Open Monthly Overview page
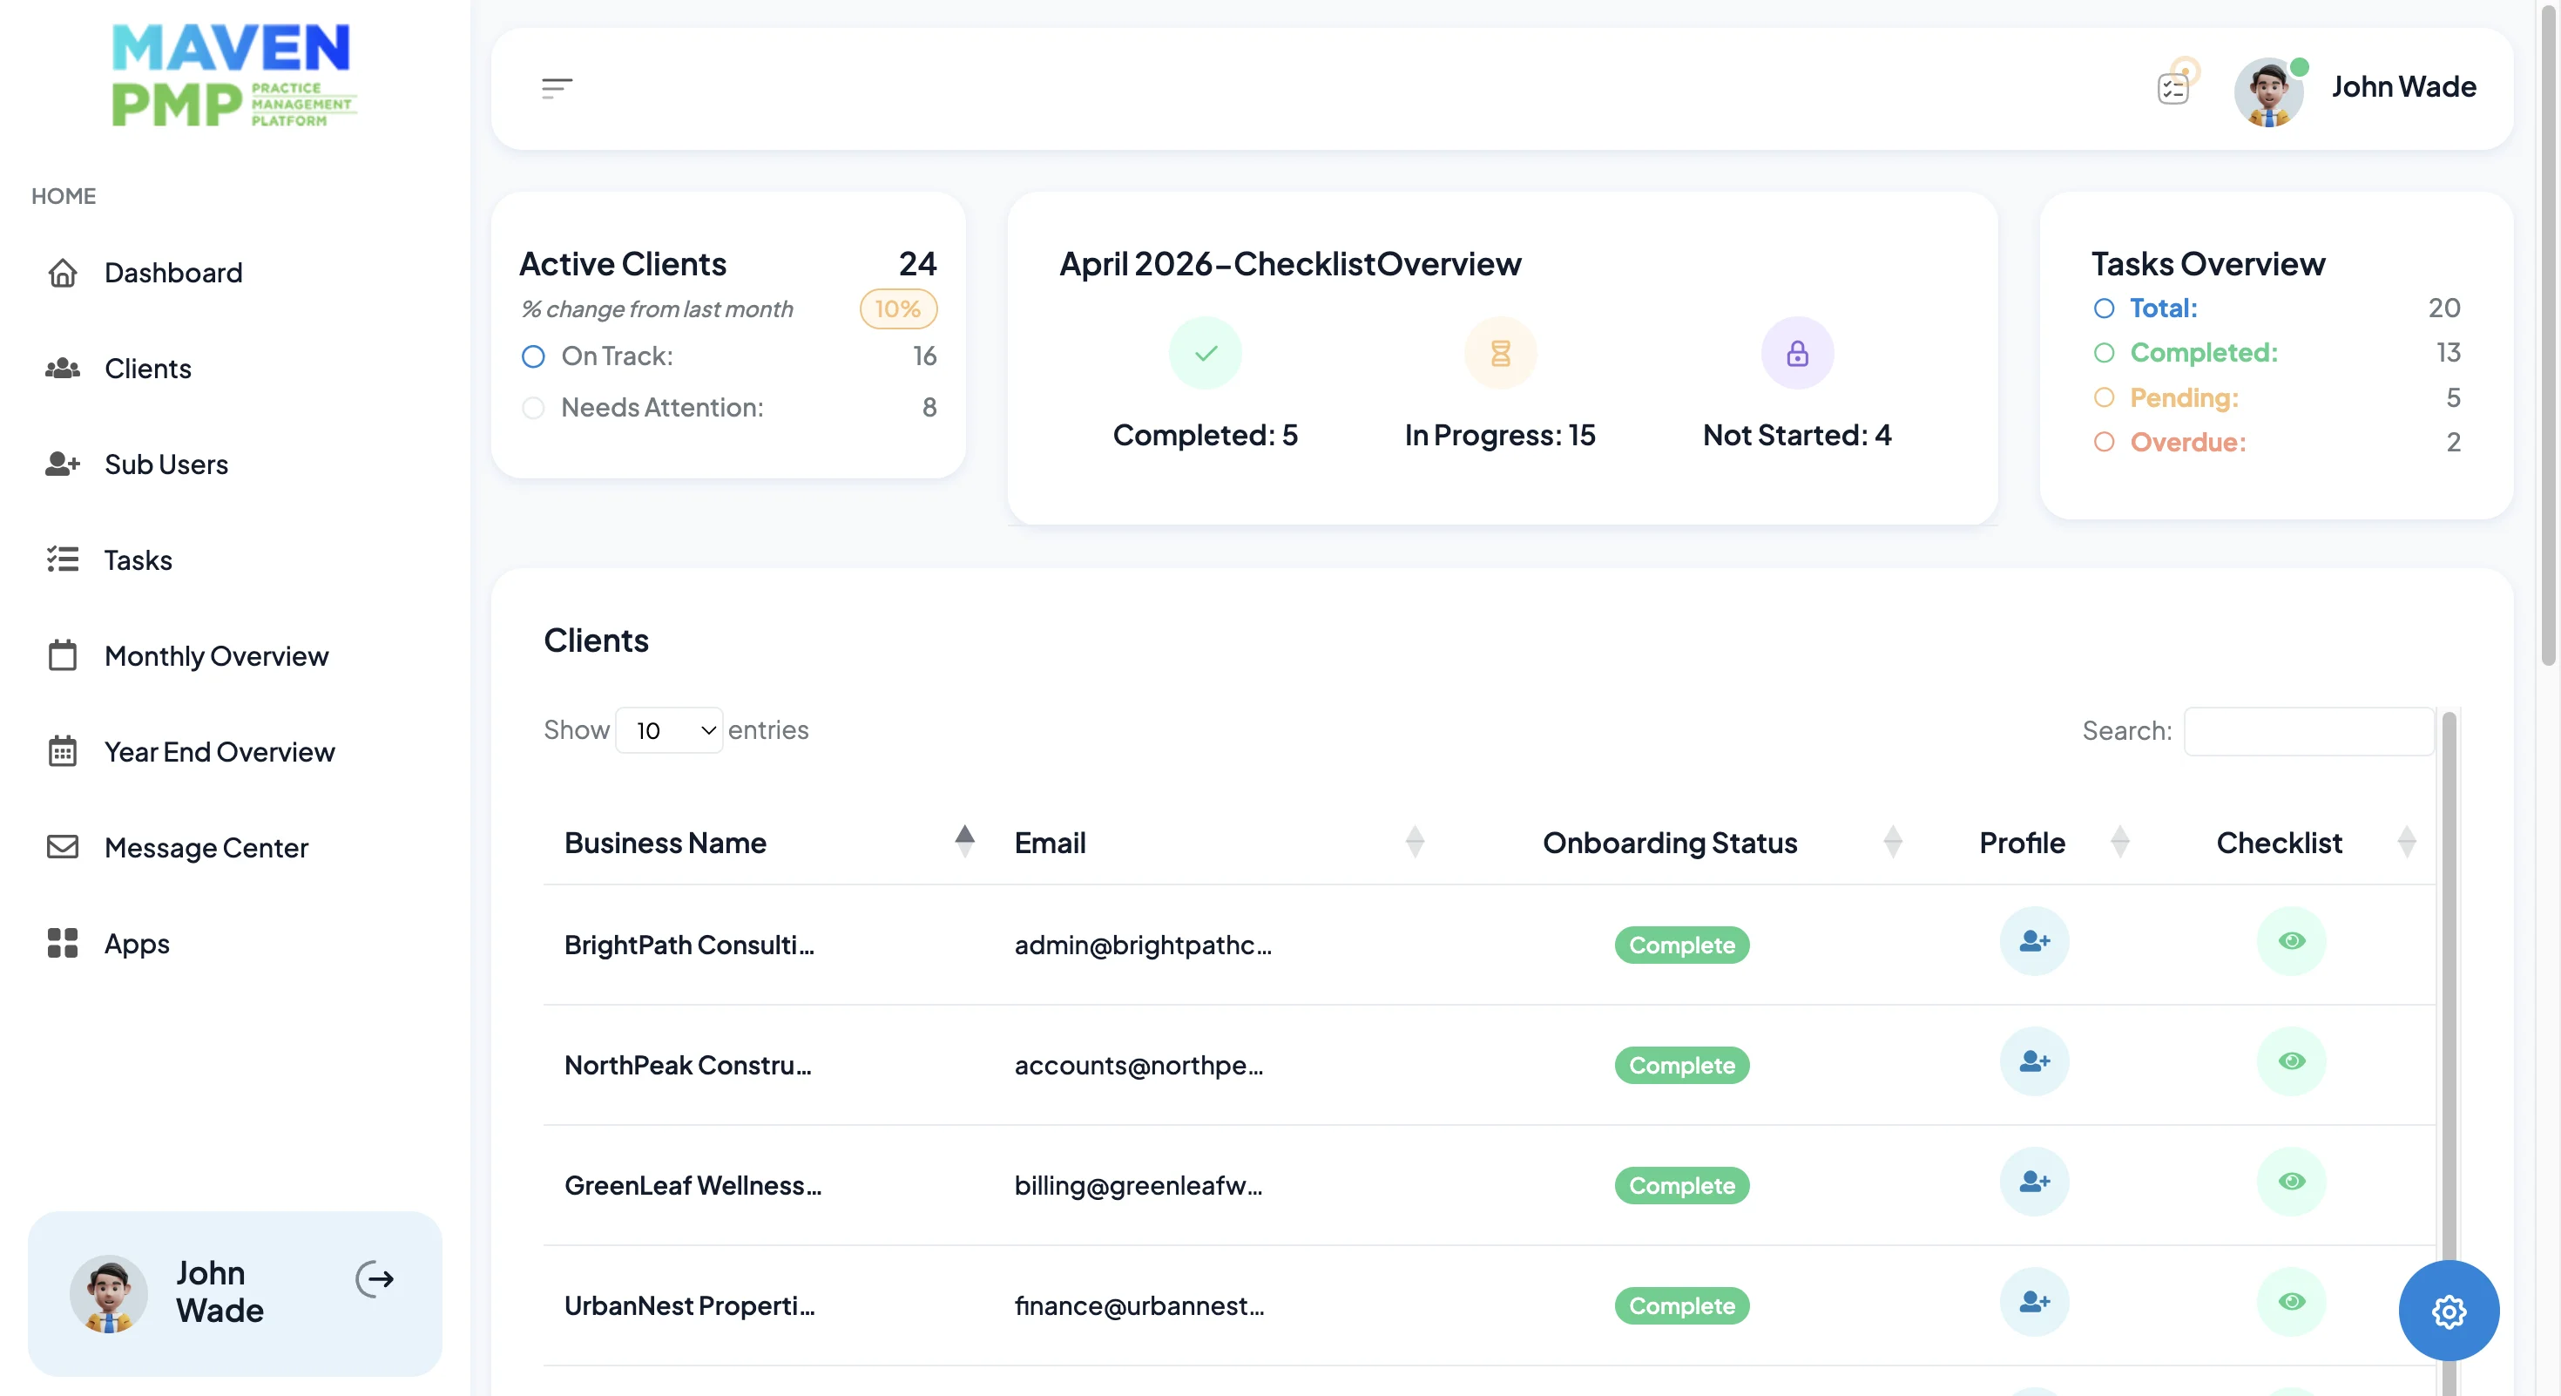The width and height of the screenshot is (2561, 1396). click(216, 656)
